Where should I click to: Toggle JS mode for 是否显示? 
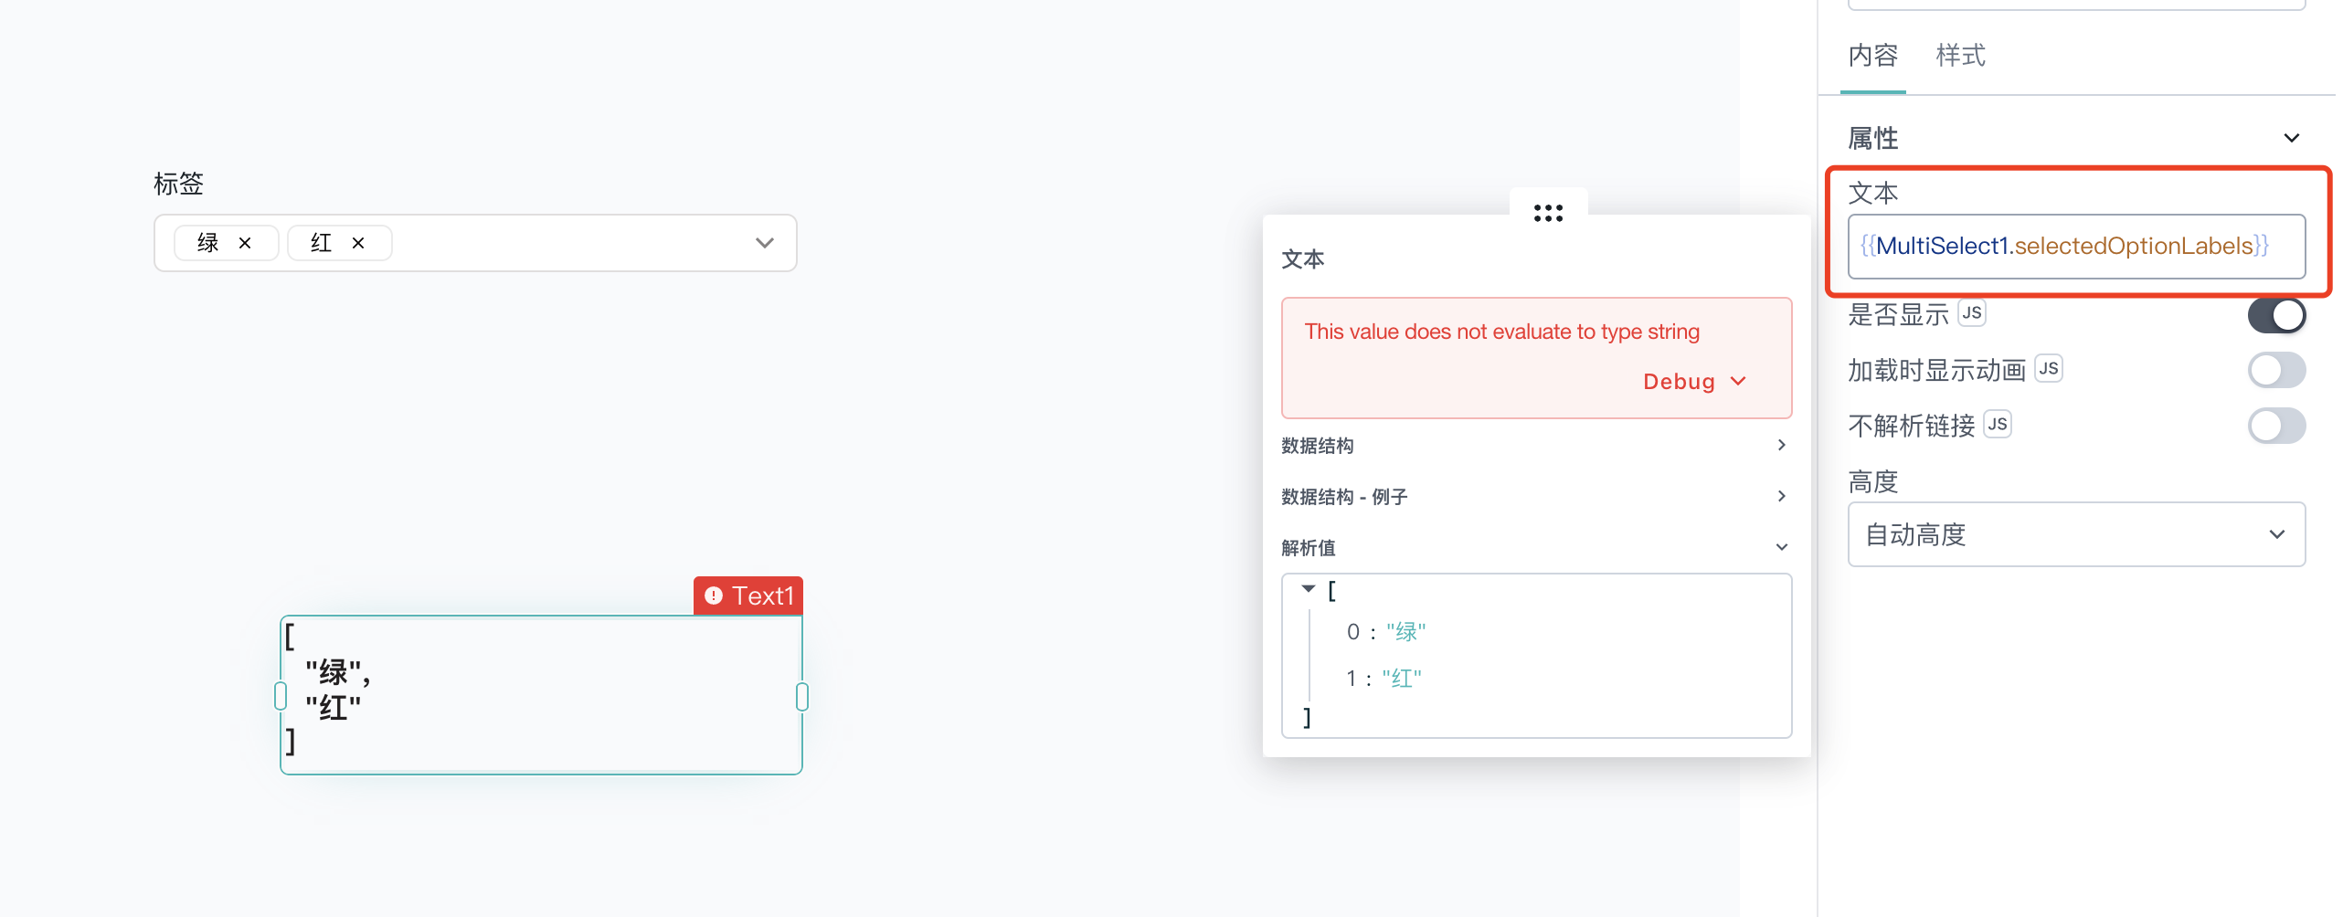1972,313
